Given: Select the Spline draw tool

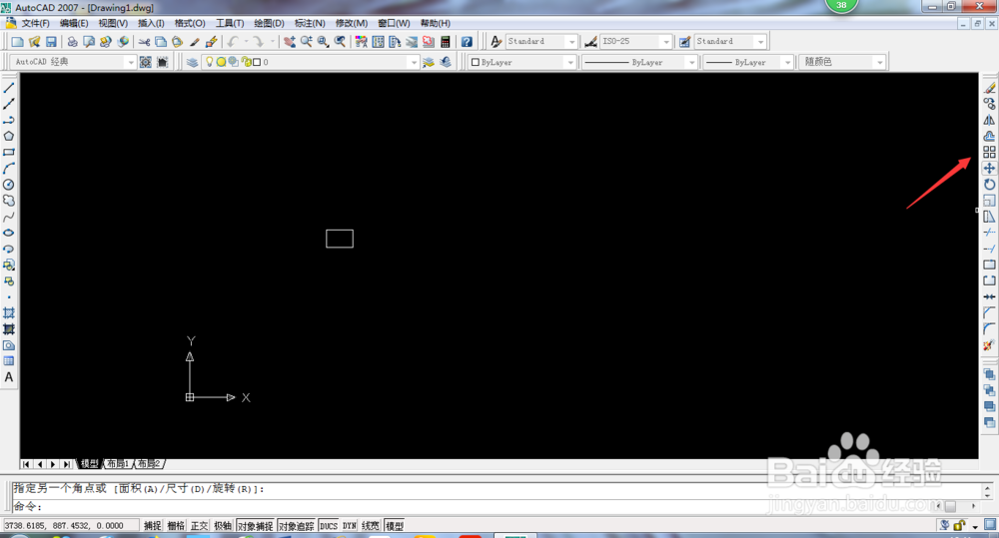Looking at the screenshot, I should (x=9, y=217).
